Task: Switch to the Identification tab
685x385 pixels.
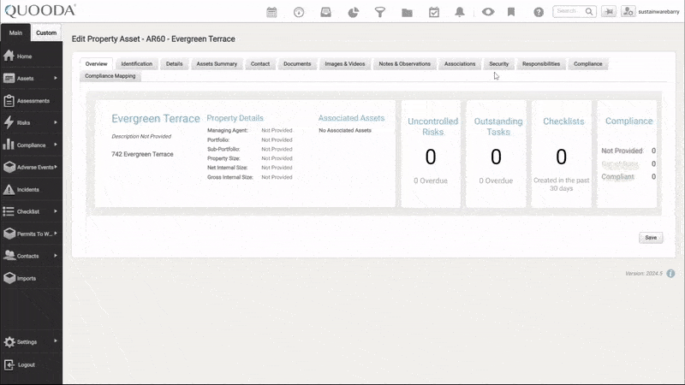Action: [137, 63]
